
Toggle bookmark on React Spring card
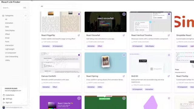(124, 55)
